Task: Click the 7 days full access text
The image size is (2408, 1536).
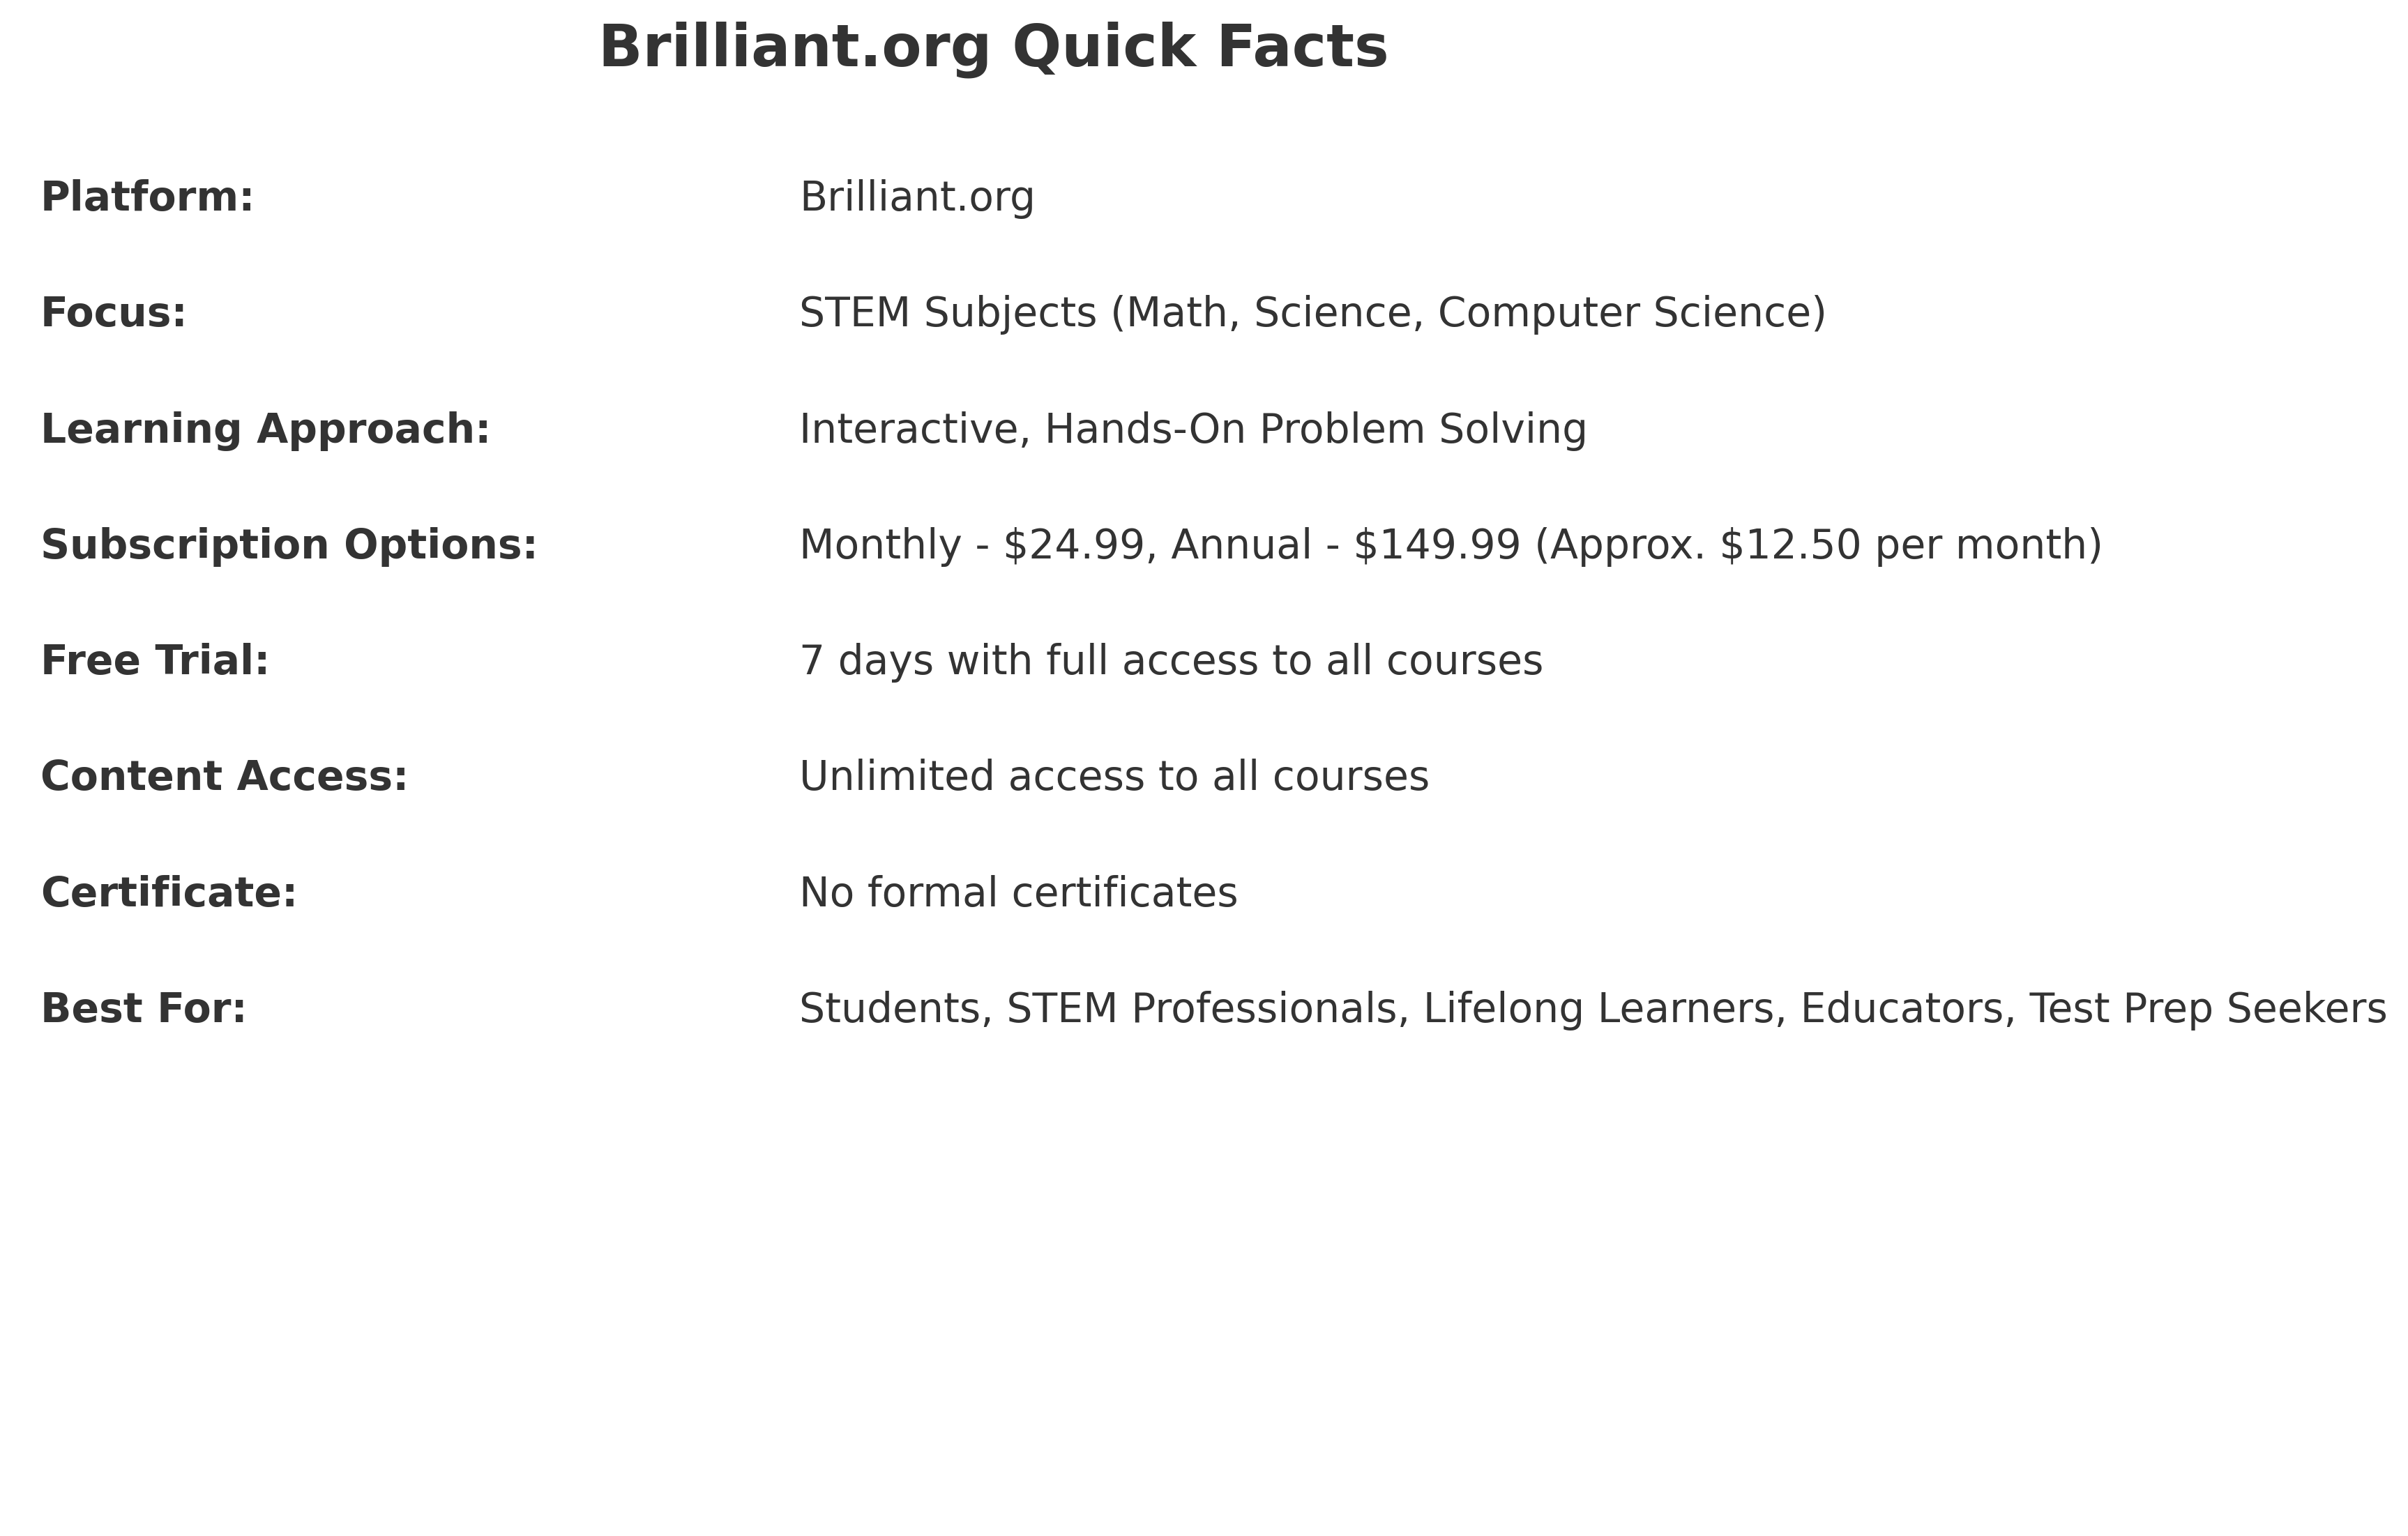Action: tap(1171, 661)
